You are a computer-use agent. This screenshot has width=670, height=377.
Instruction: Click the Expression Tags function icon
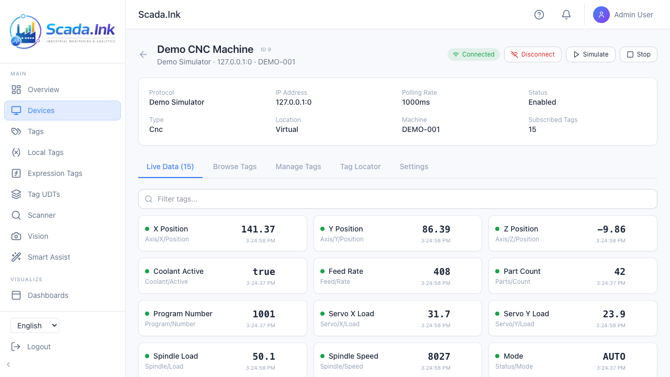click(x=16, y=173)
